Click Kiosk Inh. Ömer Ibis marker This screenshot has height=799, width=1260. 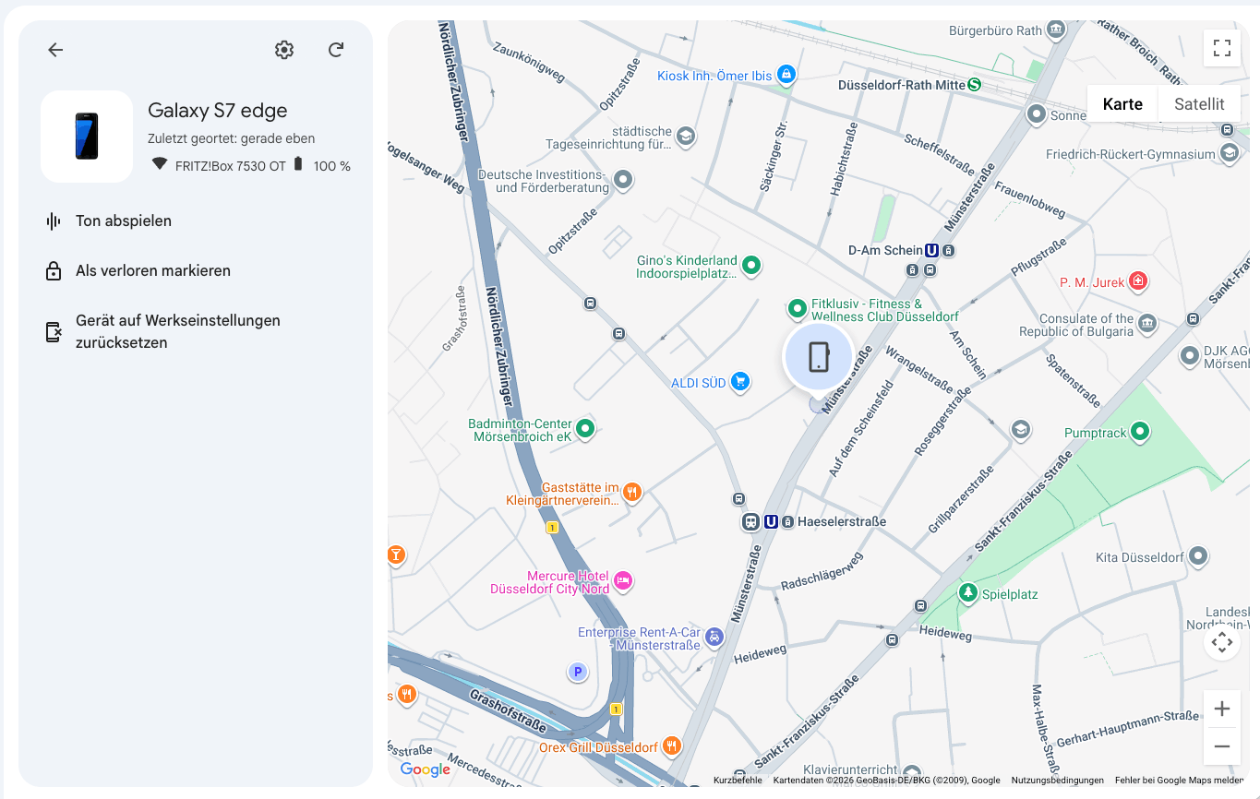pos(786,73)
